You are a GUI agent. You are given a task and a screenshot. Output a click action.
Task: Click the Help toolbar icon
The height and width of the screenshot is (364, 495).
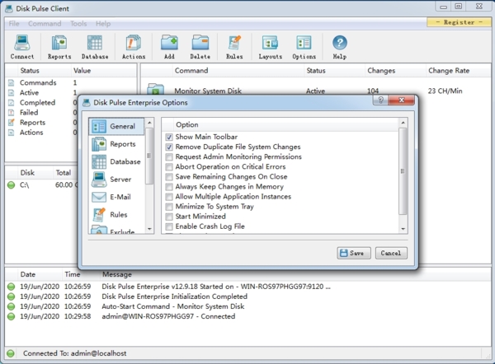pos(340,47)
